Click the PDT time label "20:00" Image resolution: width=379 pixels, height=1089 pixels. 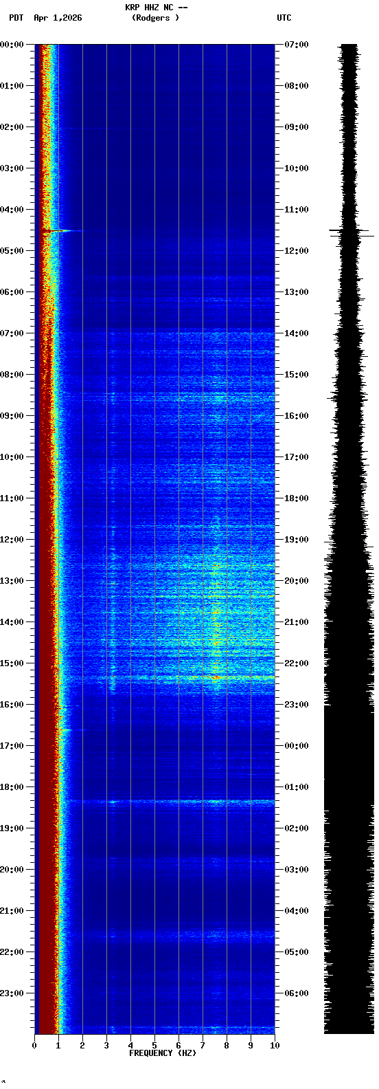12,870
